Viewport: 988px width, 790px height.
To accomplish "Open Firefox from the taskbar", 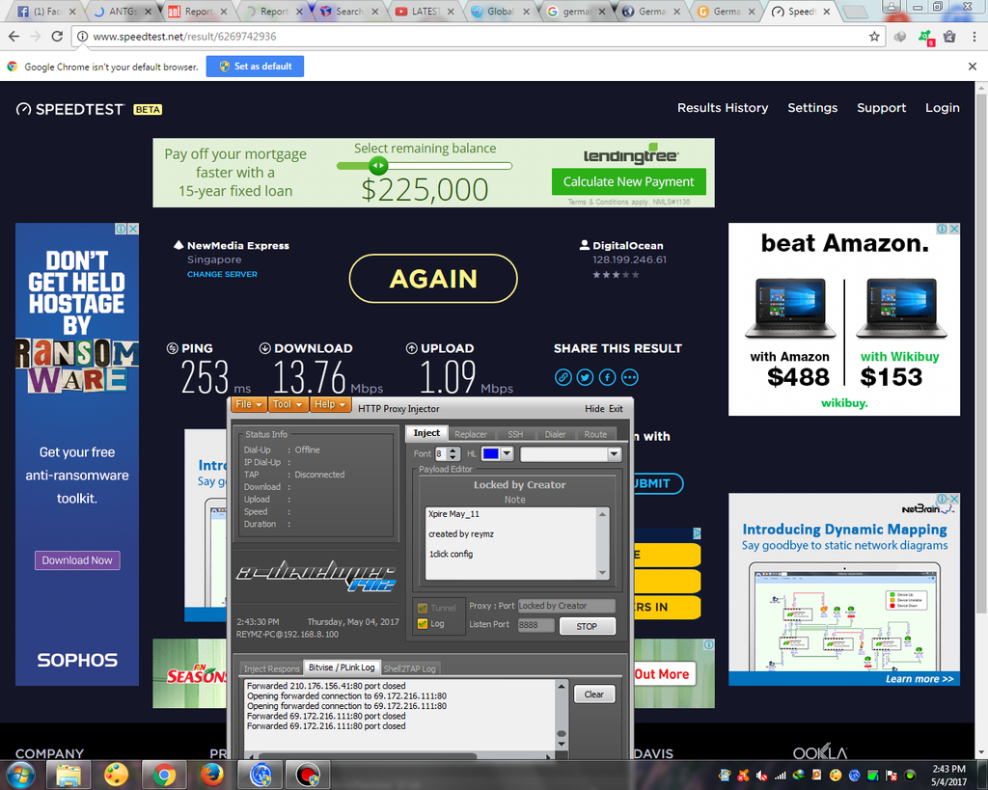I will pos(212,774).
